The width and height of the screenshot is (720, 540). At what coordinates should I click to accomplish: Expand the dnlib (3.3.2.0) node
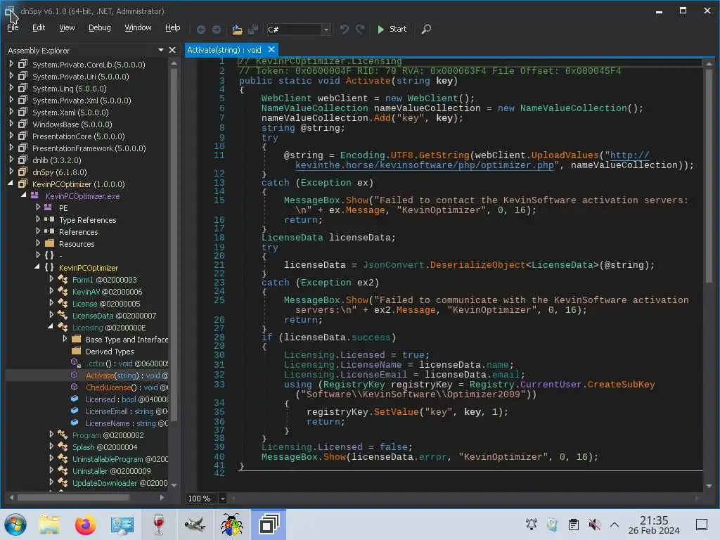click(11, 160)
